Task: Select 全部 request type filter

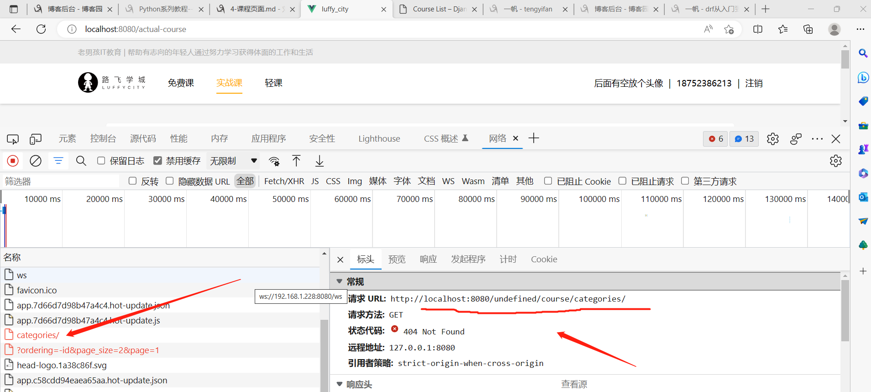Action: tap(245, 181)
